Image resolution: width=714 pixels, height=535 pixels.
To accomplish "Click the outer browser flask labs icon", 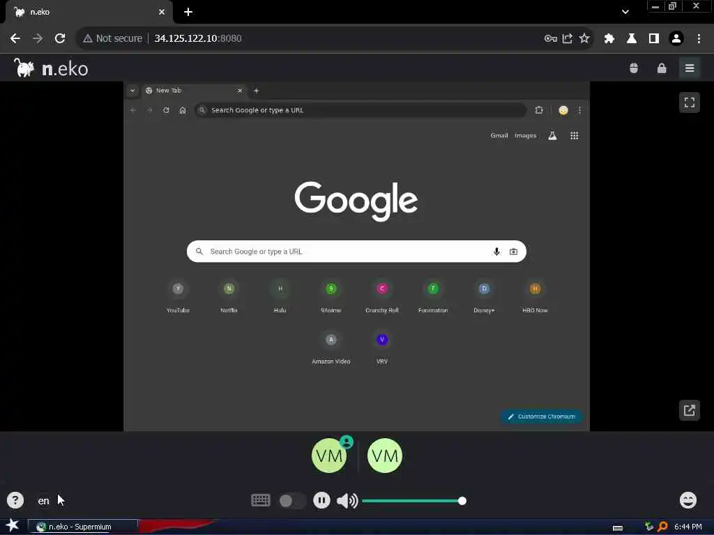I will point(632,38).
